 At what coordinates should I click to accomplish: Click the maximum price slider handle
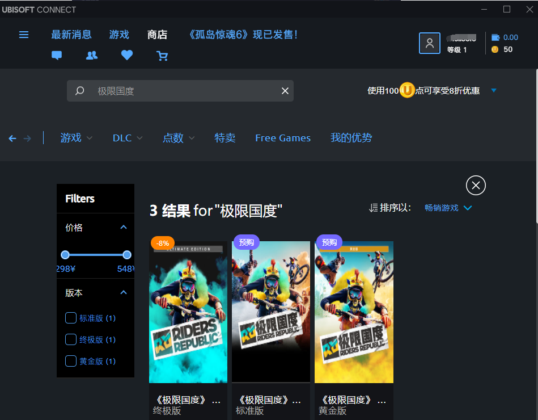tap(127, 255)
